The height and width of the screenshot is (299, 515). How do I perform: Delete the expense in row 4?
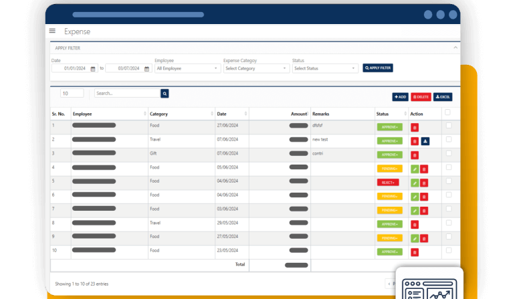coord(423,169)
